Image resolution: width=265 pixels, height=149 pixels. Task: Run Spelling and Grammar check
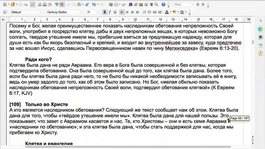coord(57,5)
